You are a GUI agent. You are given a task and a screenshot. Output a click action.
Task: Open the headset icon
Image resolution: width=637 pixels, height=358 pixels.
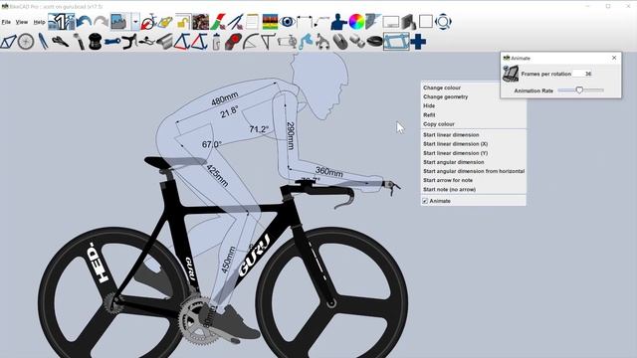95,42
